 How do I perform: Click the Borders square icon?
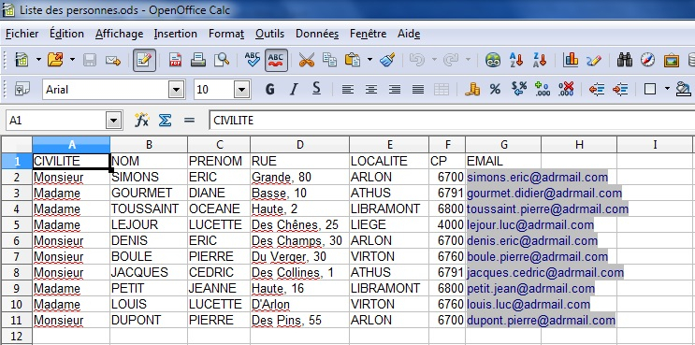click(x=650, y=90)
